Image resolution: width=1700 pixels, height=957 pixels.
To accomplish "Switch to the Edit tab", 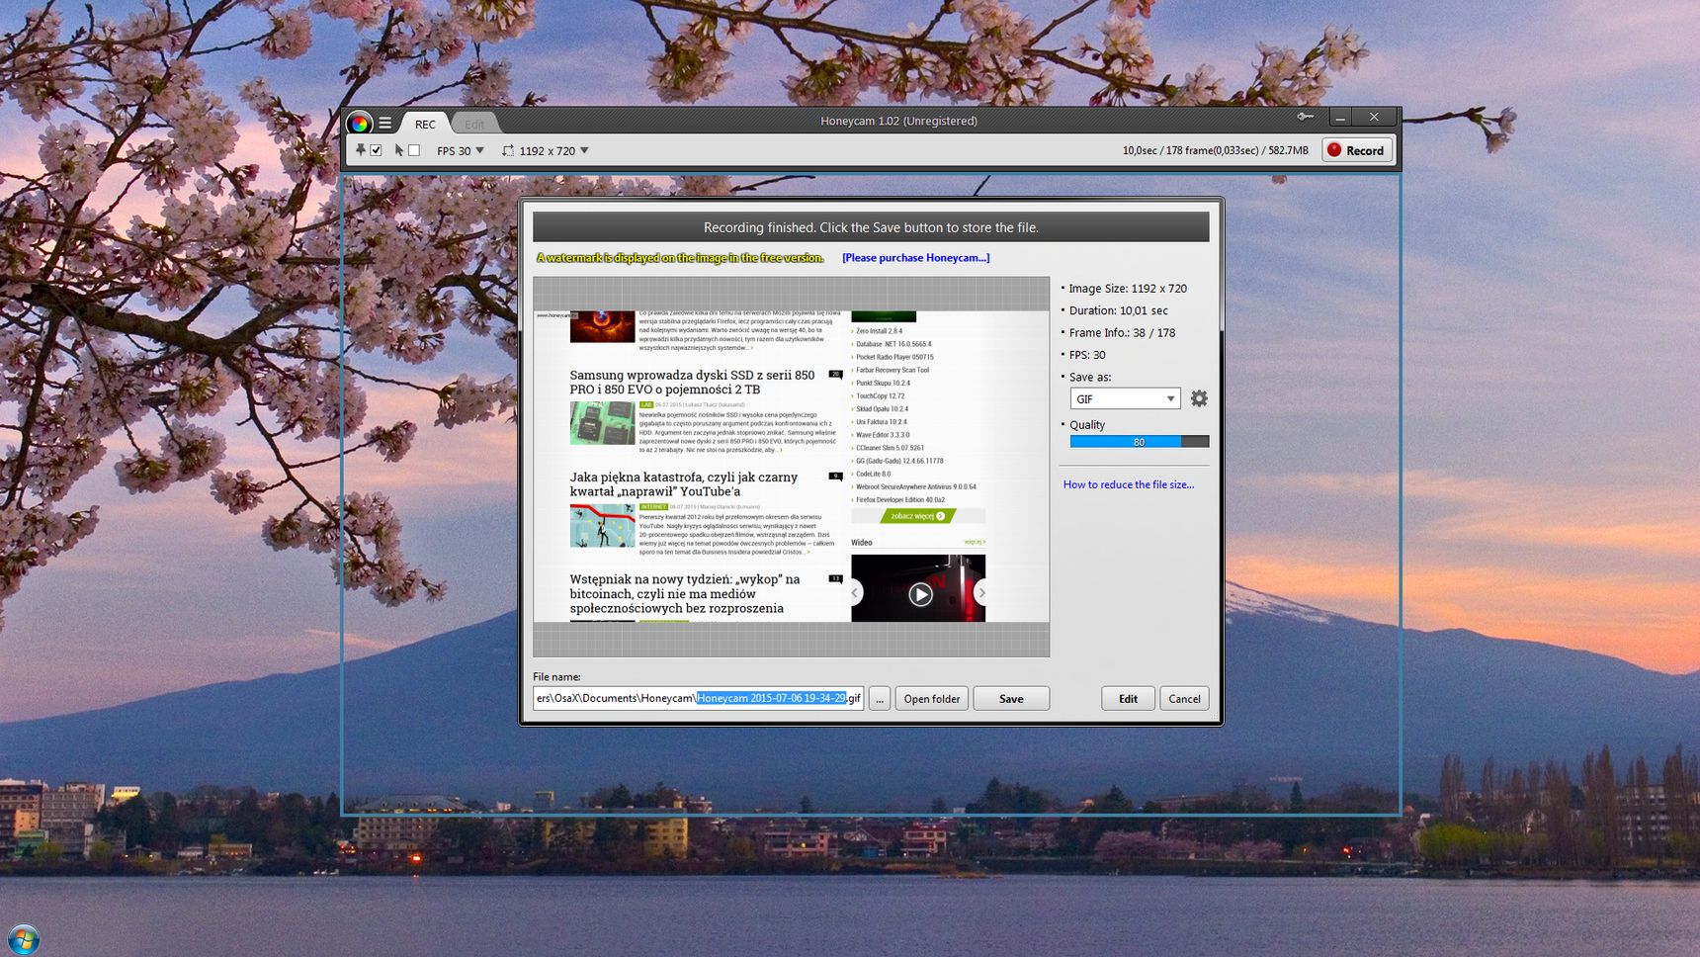I will [474, 125].
